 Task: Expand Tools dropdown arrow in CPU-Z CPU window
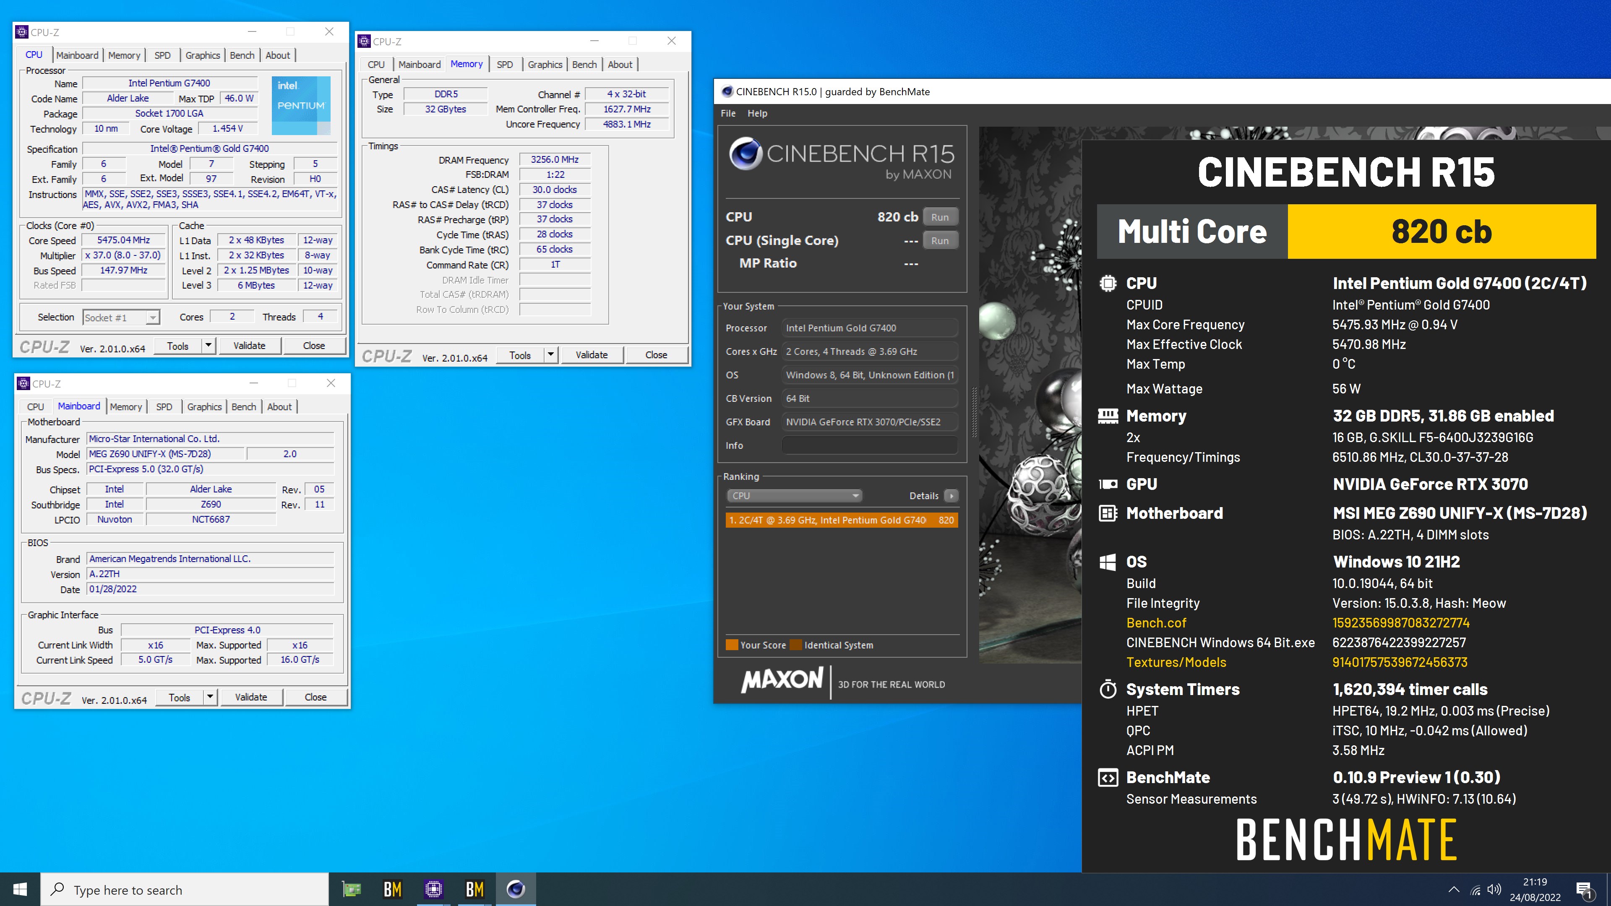(208, 345)
